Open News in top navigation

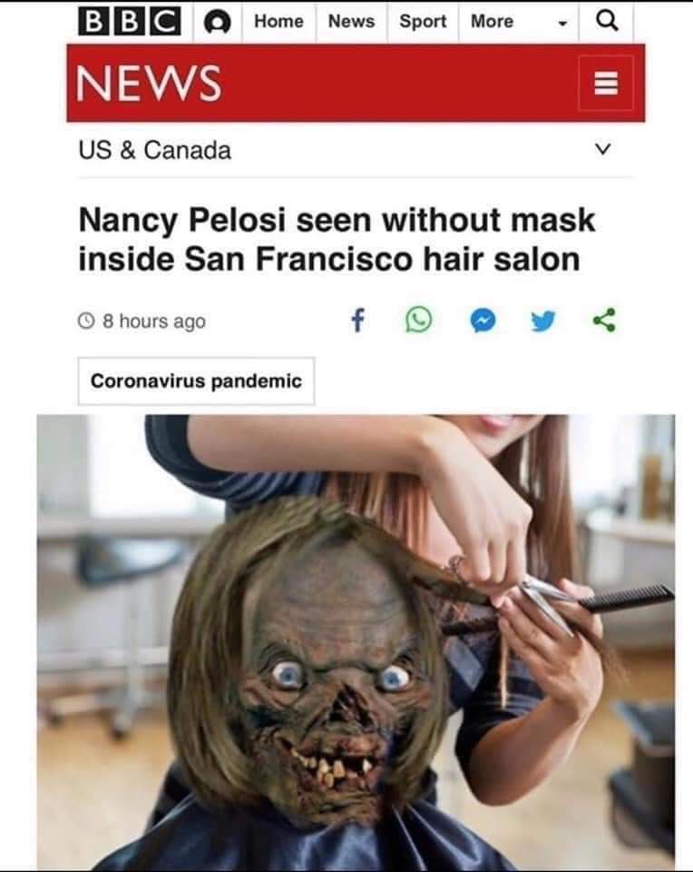click(x=352, y=21)
